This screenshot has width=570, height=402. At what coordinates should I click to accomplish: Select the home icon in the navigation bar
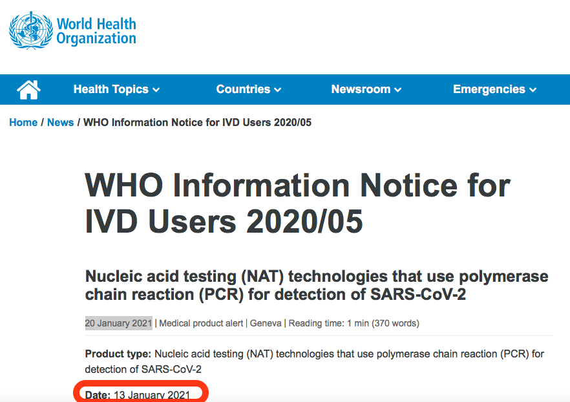click(27, 89)
